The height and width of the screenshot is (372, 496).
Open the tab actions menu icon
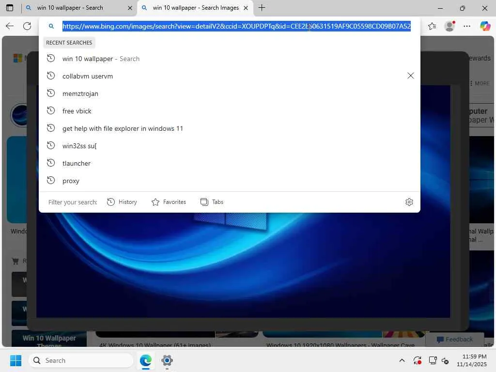[10, 8]
